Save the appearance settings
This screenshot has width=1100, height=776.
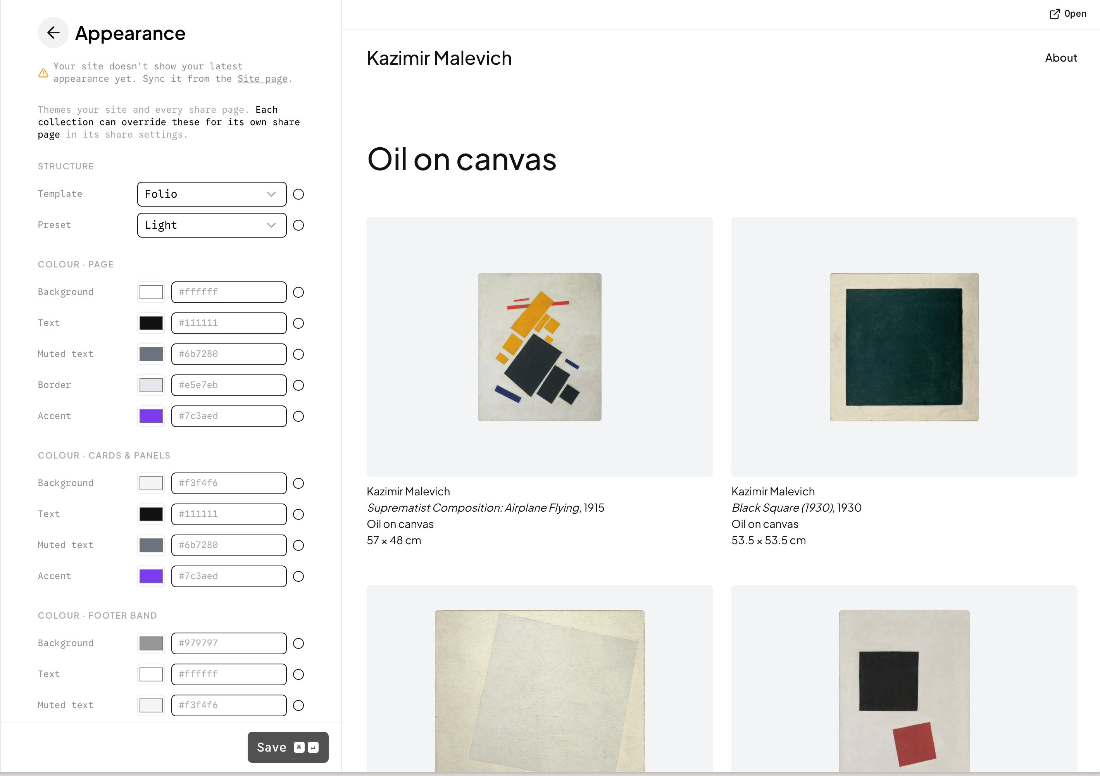pyautogui.click(x=288, y=747)
